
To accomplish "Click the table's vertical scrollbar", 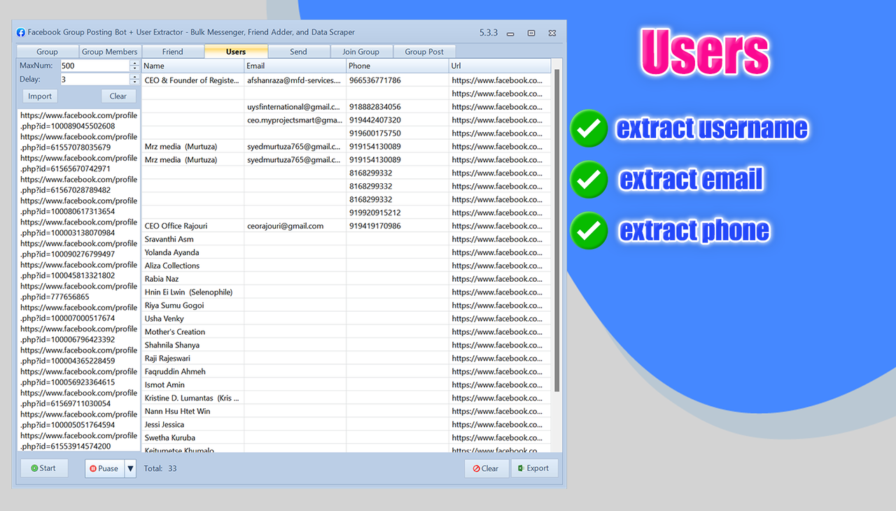I will [x=557, y=231].
